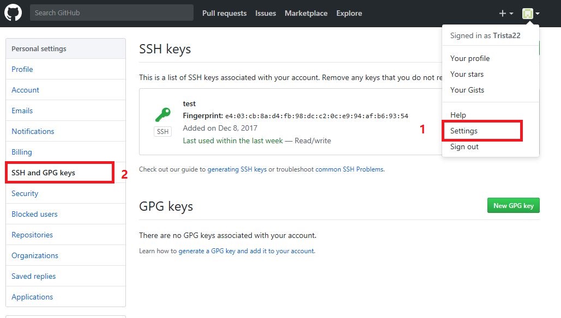Screen dimensions: 561x318
Task: Open Explore in top navigation
Action: [x=349, y=13]
